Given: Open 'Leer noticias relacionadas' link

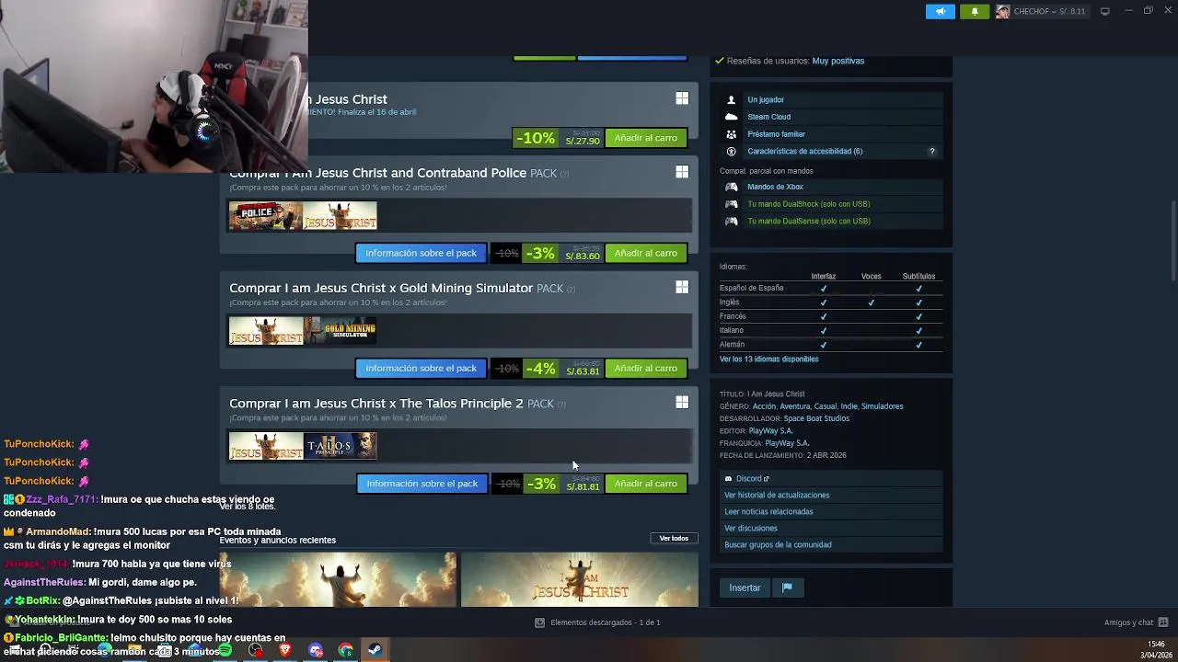Looking at the screenshot, I should pyautogui.click(x=768, y=511).
